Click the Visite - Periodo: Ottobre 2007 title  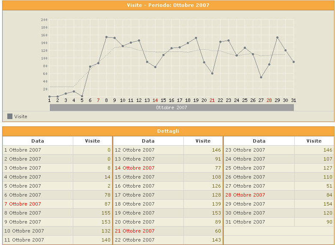click(167, 5)
